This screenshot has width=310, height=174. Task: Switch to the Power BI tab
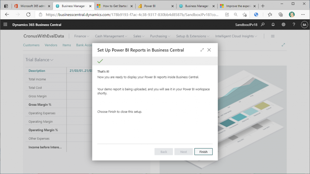pos(156,6)
